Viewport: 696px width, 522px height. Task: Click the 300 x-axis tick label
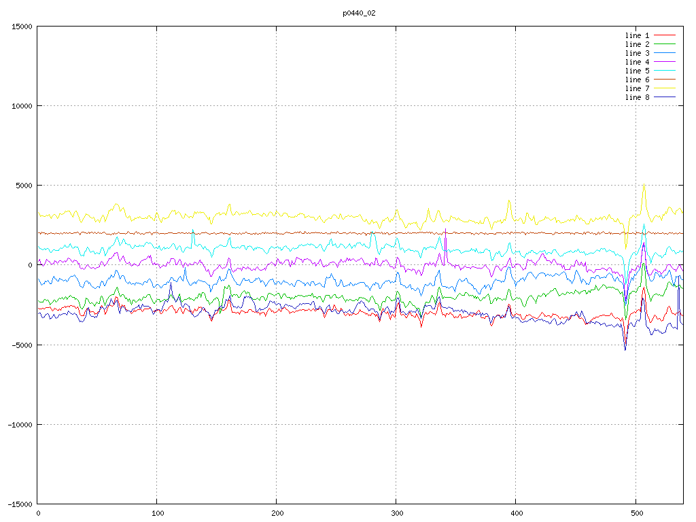tap(396, 514)
